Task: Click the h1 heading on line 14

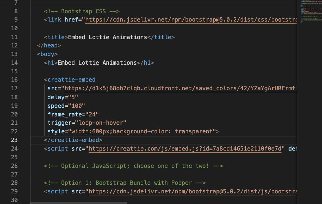Action: (x=97, y=63)
